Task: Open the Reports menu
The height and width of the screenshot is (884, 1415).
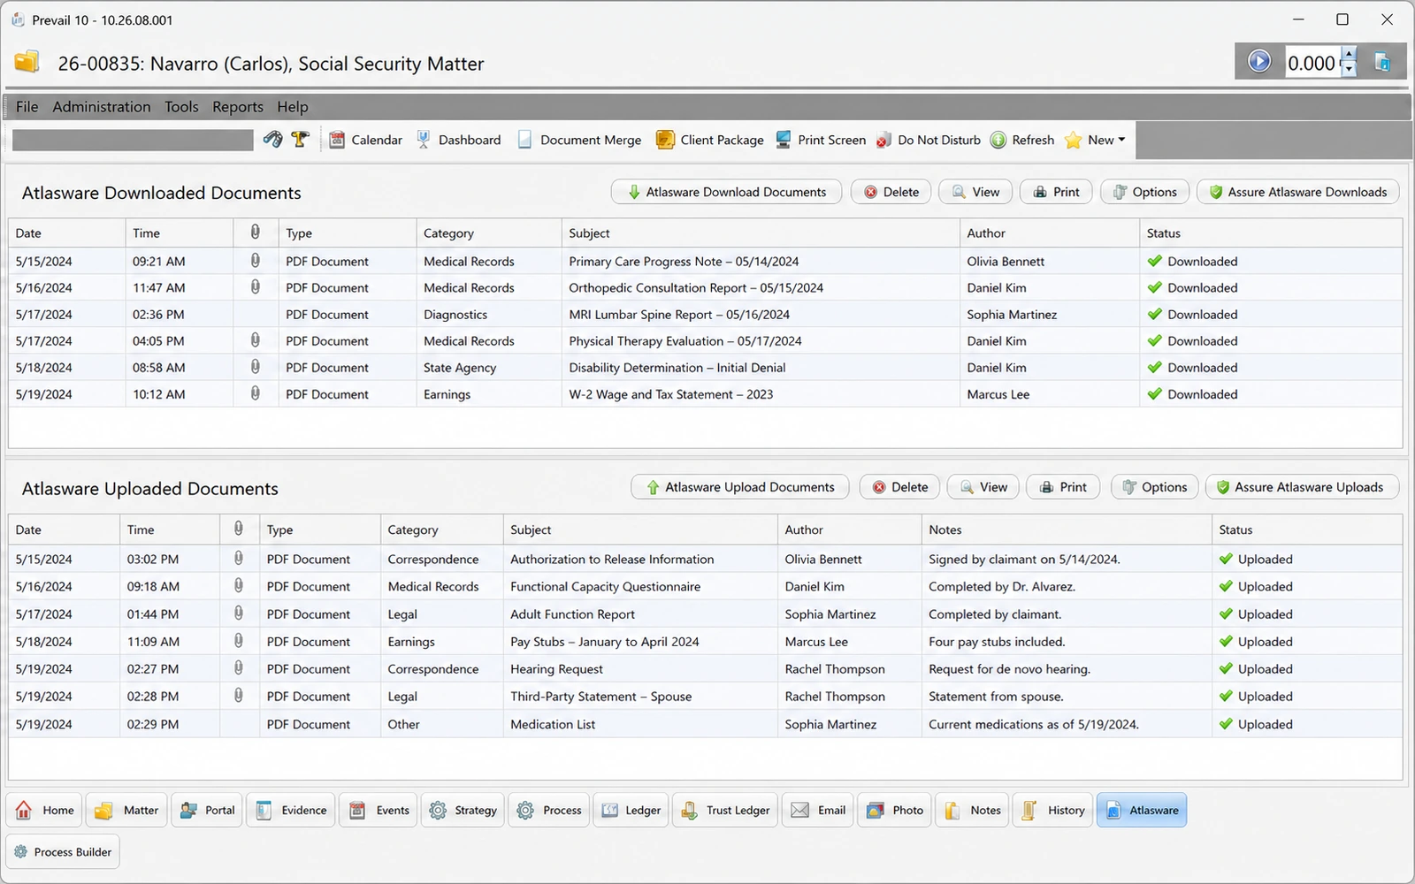Action: coord(238,107)
